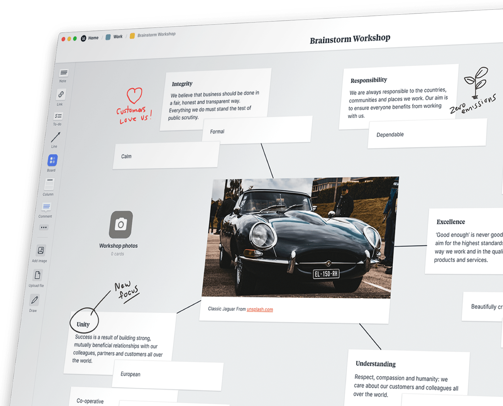Click the Work board icon in breadcrumb
Image resolution: width=503 pixels, height=406 pixels.
(108, 37)
